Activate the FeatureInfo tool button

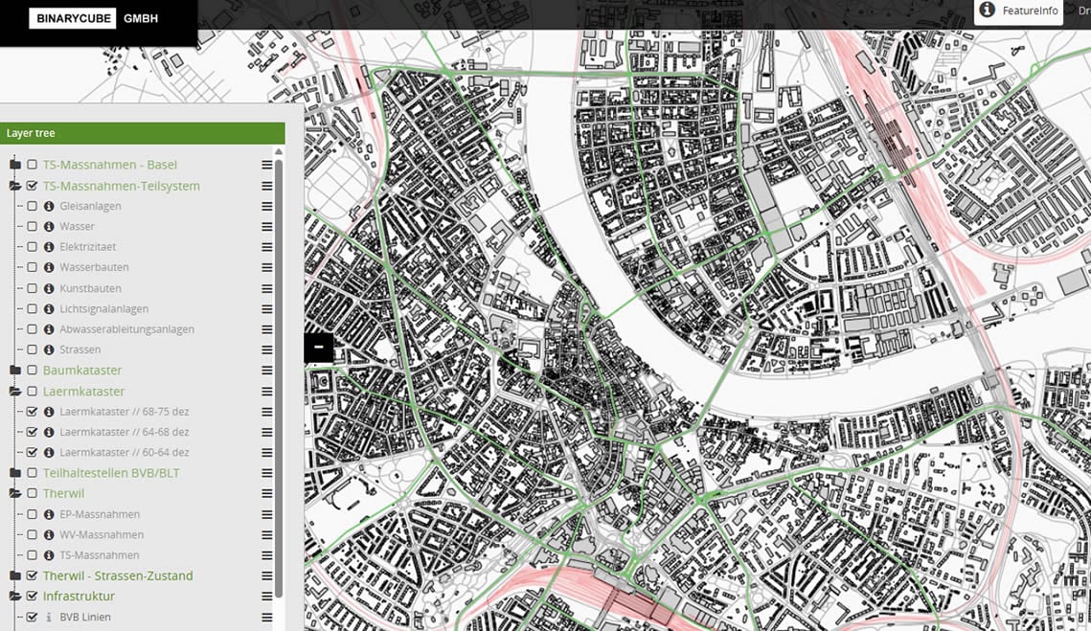click(1019, 11)
